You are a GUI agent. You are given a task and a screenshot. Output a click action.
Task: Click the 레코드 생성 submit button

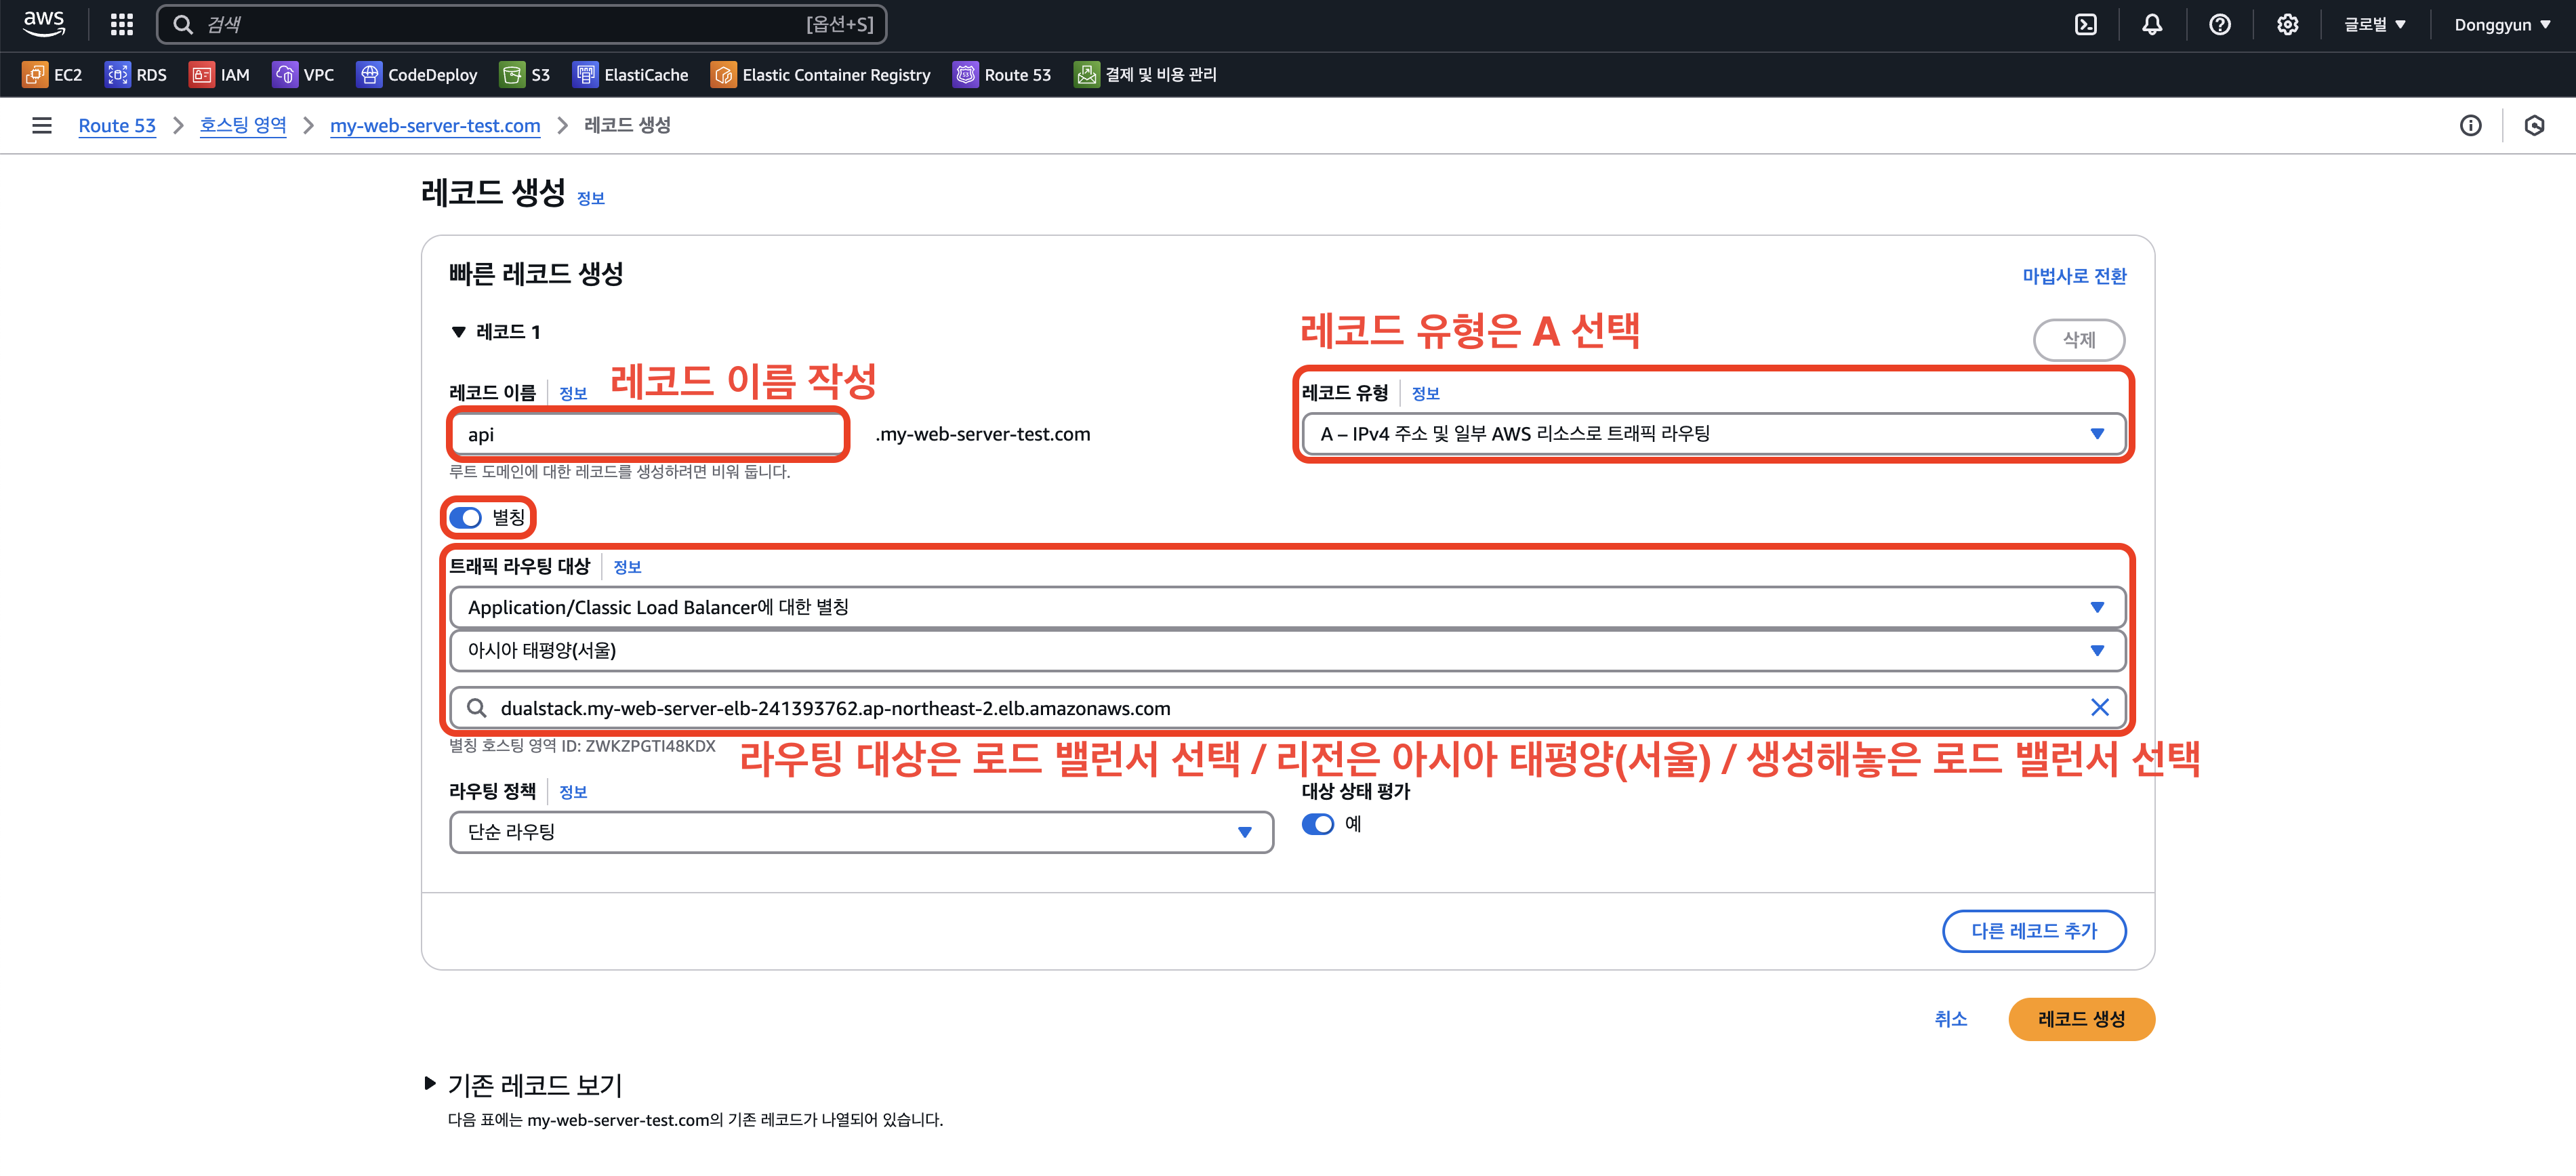pyautogui.click(x=2080, y=1019)
